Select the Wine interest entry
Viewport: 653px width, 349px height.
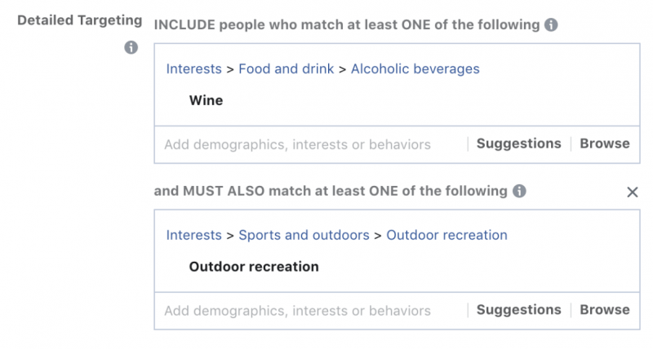[206, 101]
